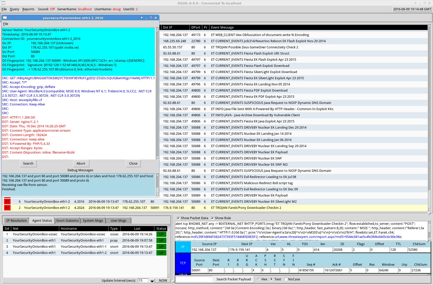Click the packet payload search input field

[x=194, y=279]
